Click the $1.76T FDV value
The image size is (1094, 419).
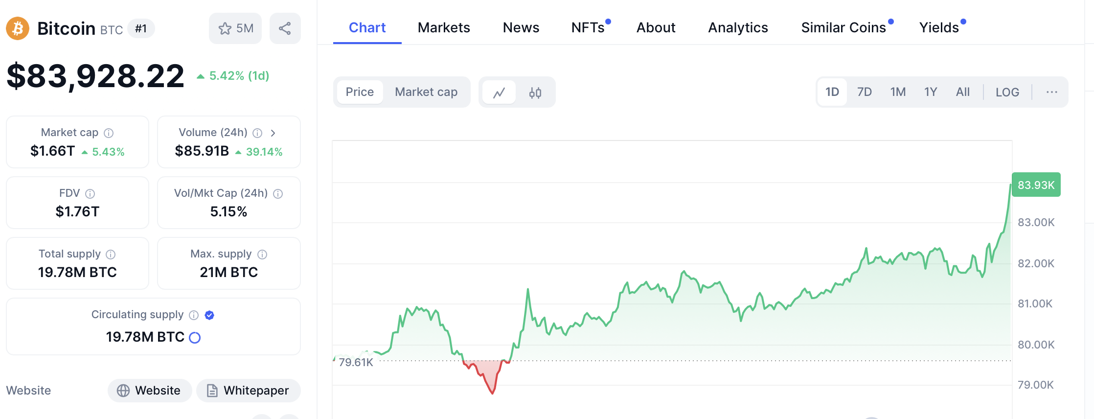[x=77, y=212]
